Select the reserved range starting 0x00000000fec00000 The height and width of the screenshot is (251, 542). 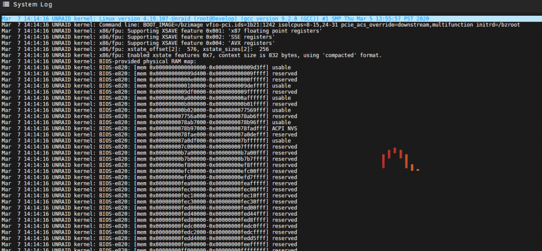pos(150,189)
